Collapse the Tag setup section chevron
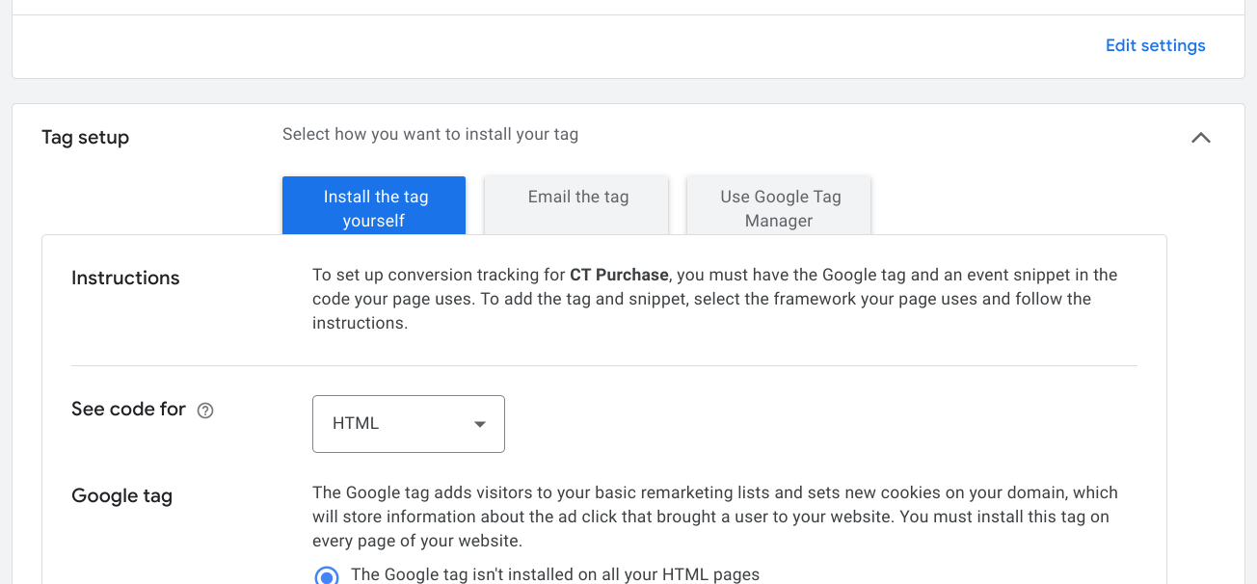Viewport: 1257px width, 584px height. pyautogui.click(x=1200, y=137)
